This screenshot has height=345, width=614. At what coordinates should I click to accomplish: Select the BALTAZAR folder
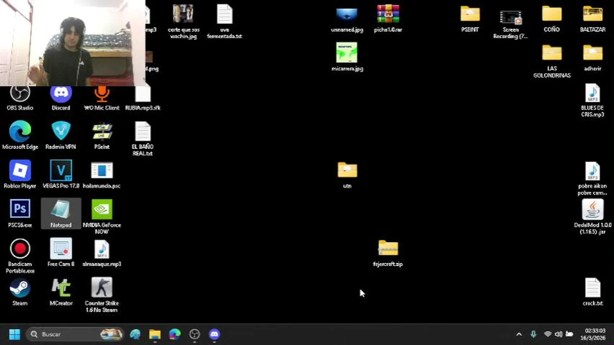(x=592, y=19)
